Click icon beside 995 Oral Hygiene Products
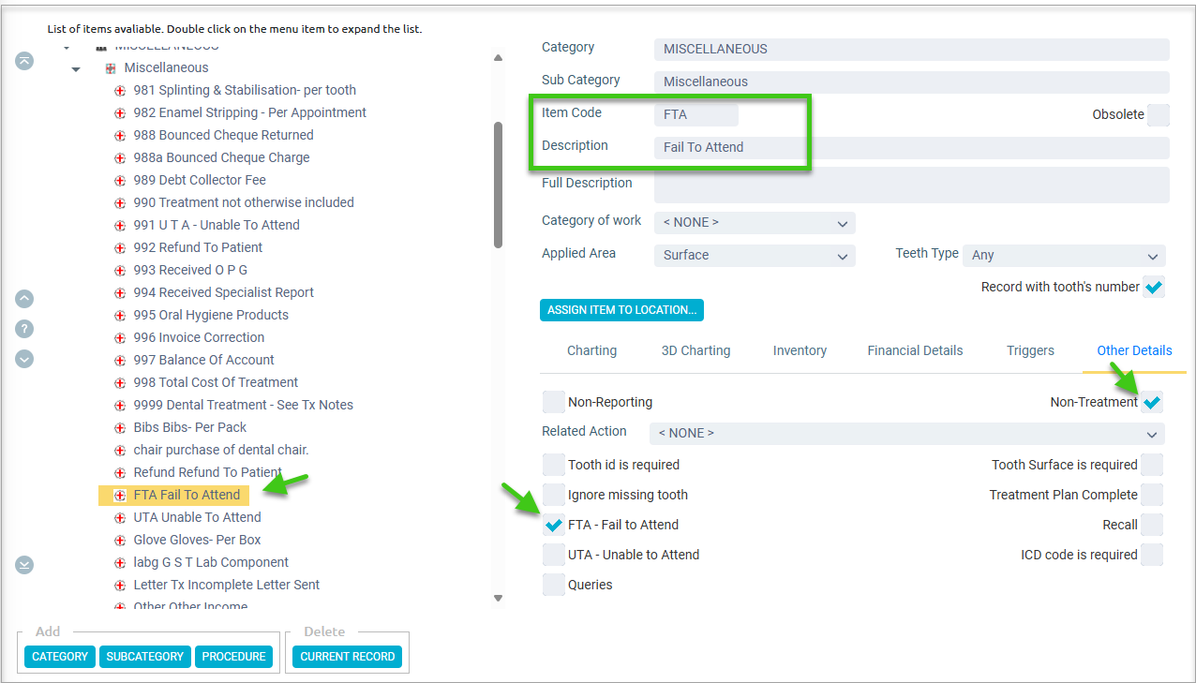 pyautogui.click(x=120, y=316)
